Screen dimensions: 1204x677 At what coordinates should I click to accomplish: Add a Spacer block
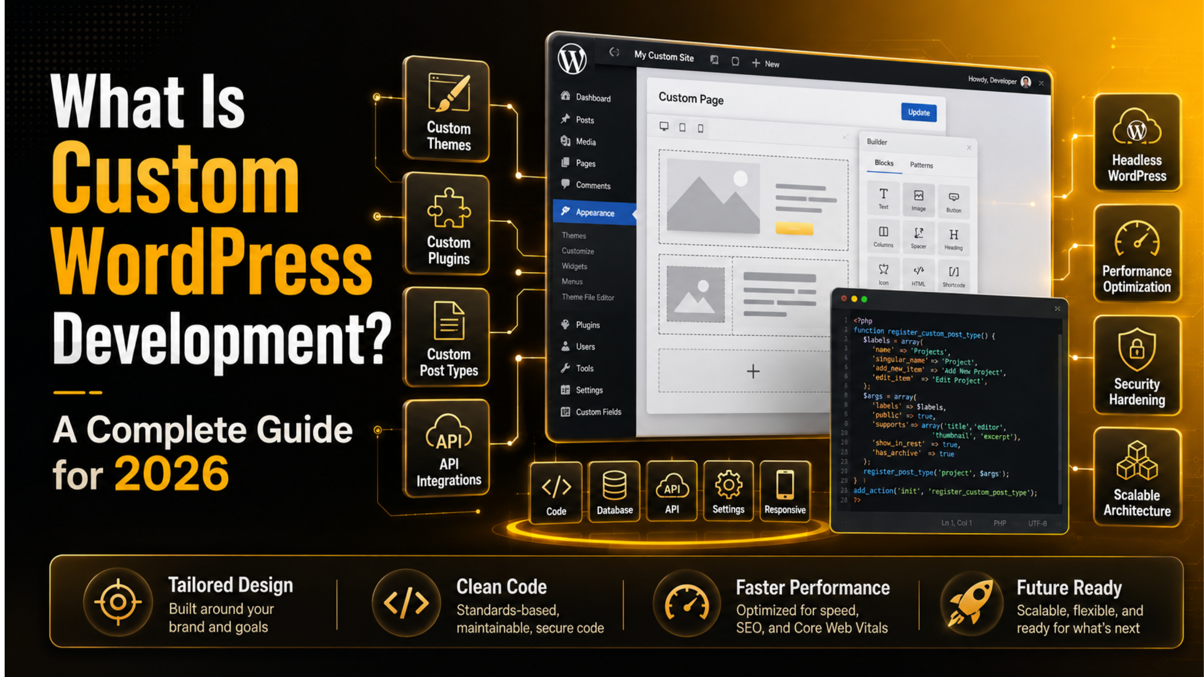(x=918, y=237)
